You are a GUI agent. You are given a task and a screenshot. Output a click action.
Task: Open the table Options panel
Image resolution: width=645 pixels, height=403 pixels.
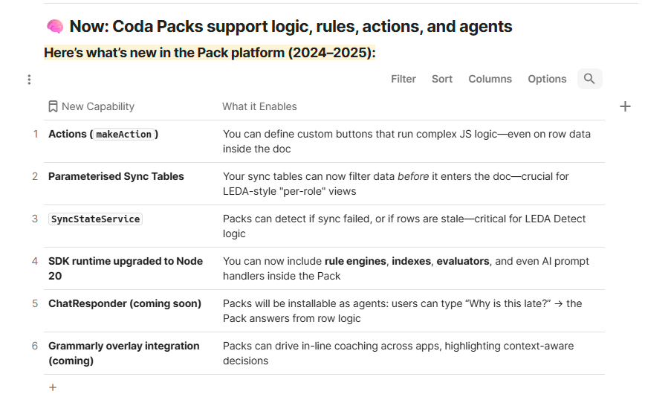tap(547, 79)
